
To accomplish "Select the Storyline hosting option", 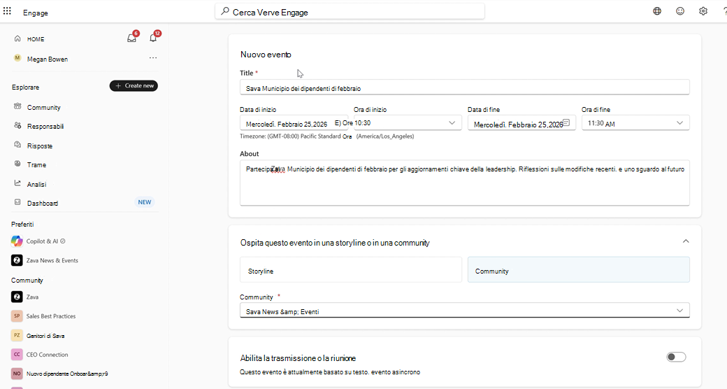I will point(350,269).
